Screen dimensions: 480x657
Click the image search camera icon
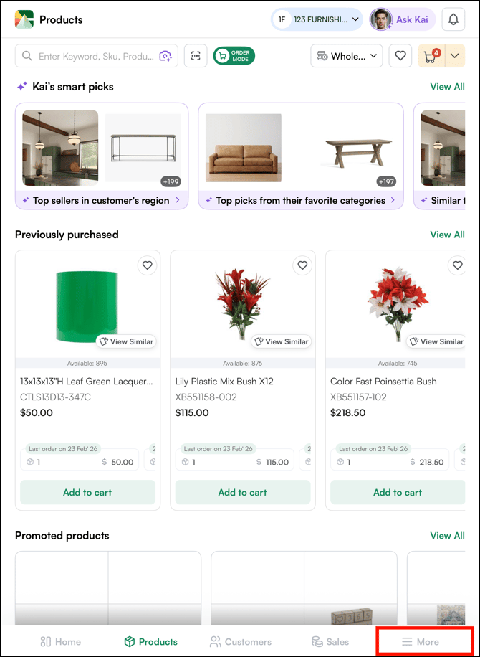165,56
